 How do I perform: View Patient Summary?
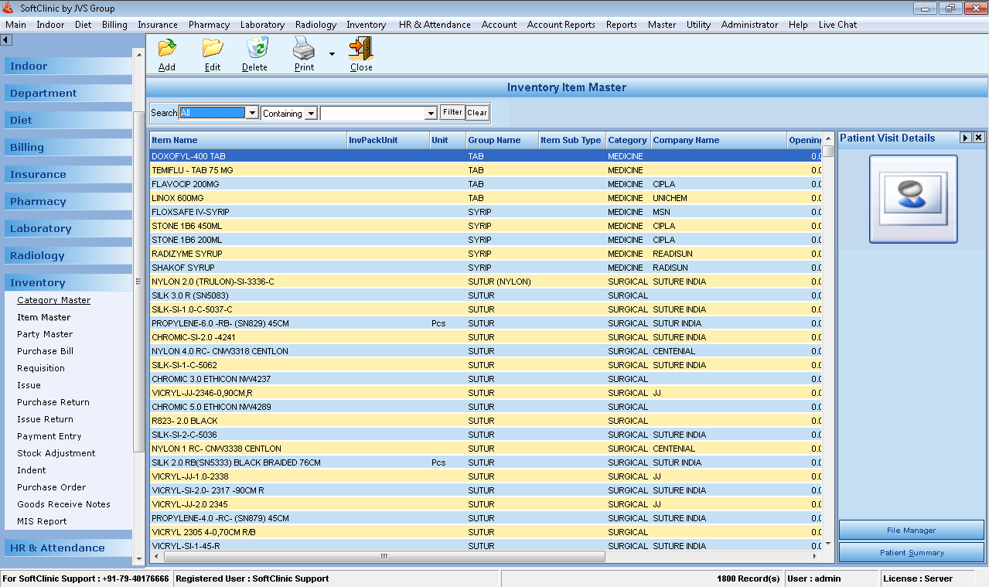[x=910, y=552]
